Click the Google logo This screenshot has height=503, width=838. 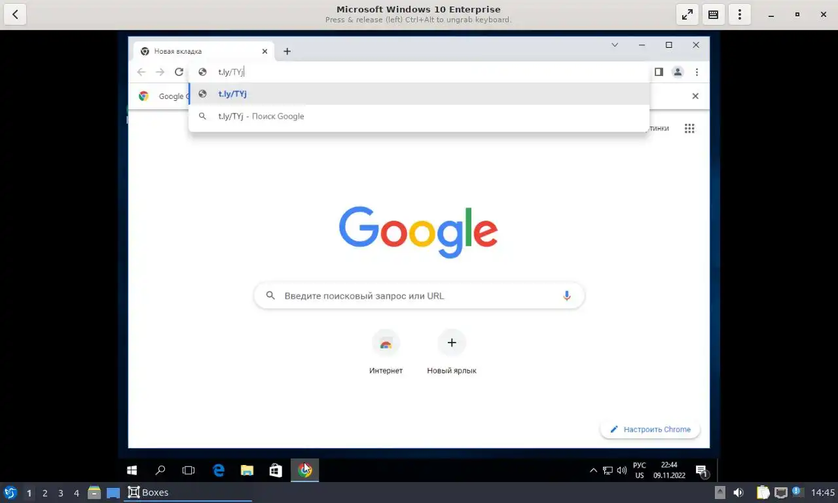[418, 232]
